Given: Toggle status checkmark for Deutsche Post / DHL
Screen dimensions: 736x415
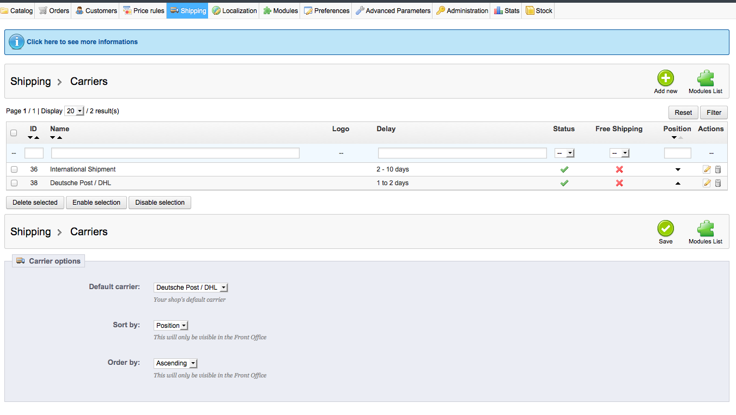Looking at the screenshot, I should 564,183.
